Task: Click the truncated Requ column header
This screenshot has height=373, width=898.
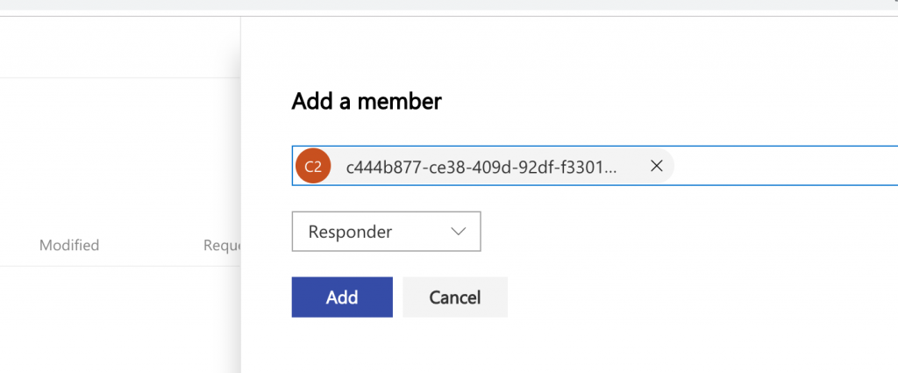Action: click(222, 245)
